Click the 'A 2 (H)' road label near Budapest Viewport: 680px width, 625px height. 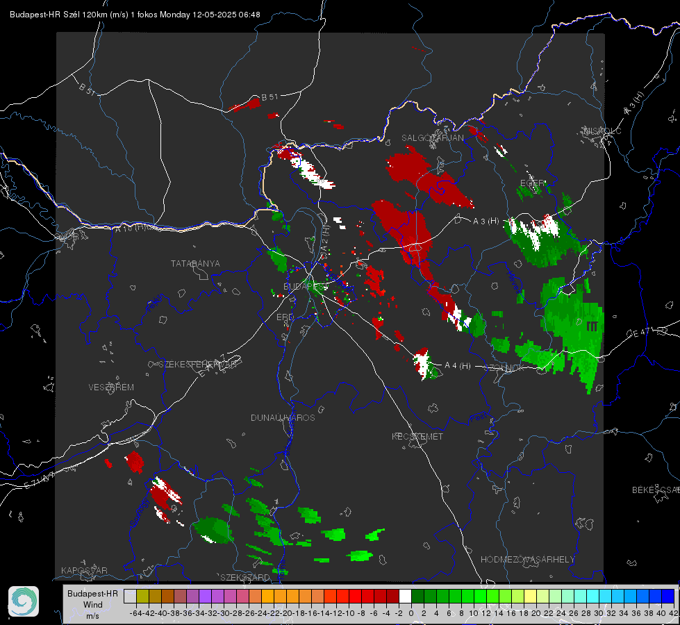point(325,239)
